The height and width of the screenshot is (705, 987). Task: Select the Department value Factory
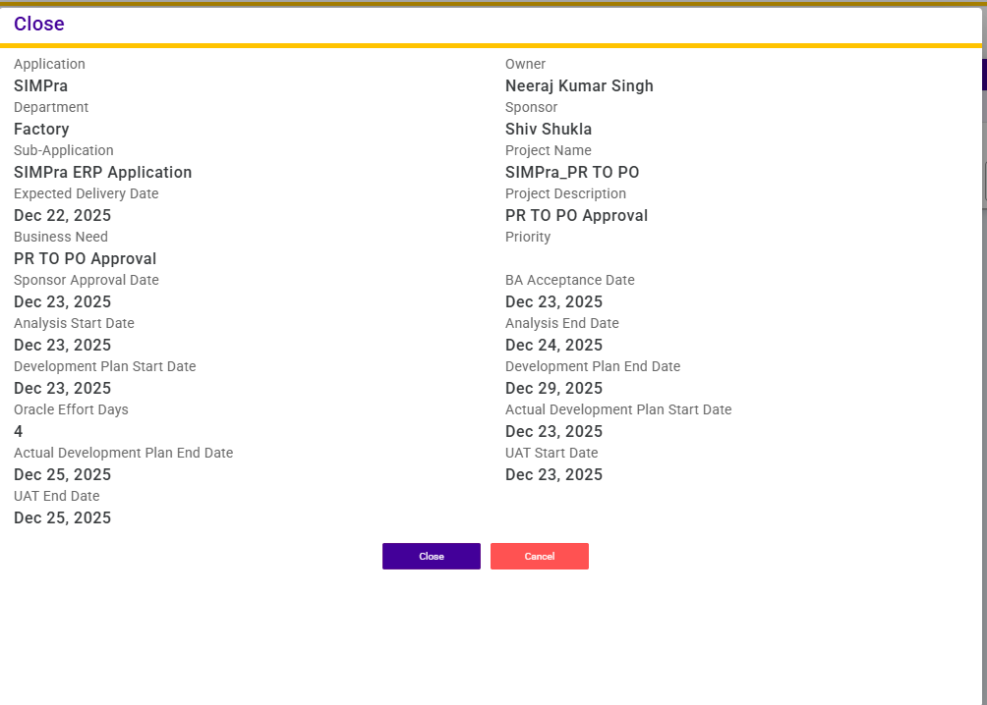point(41,130)
